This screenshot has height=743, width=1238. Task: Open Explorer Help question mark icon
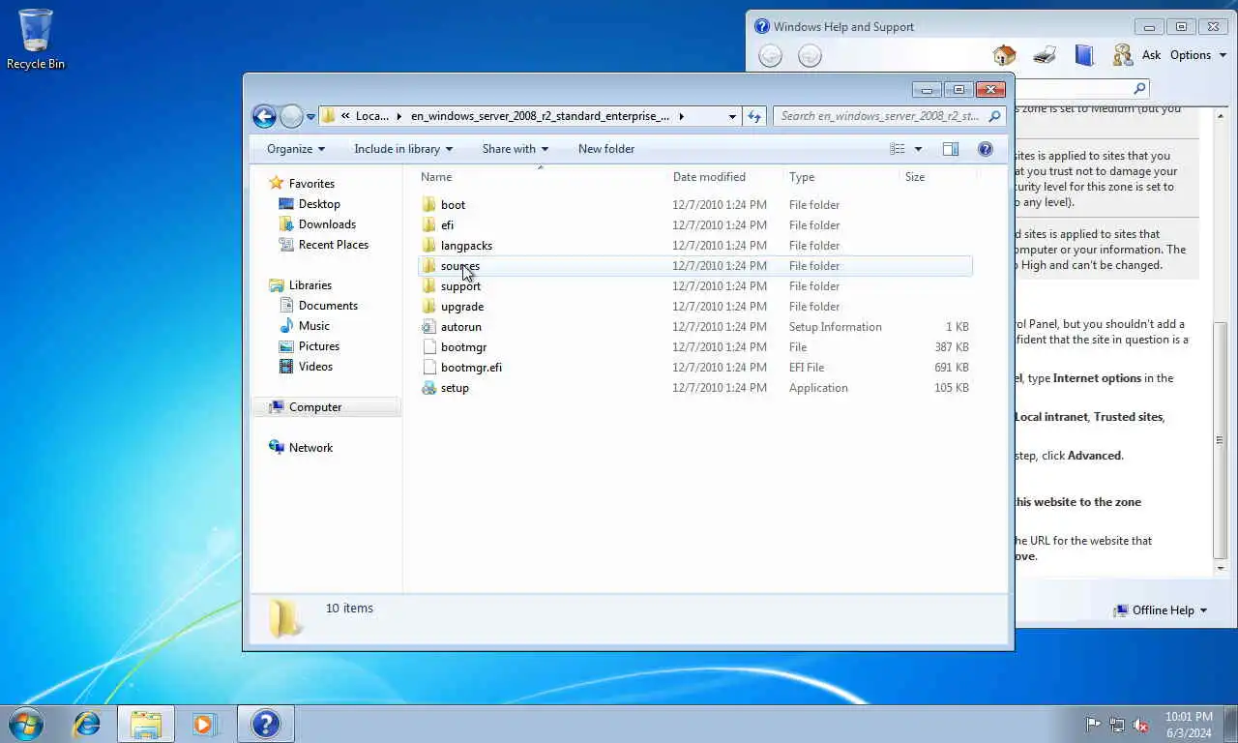click(986, 149)
